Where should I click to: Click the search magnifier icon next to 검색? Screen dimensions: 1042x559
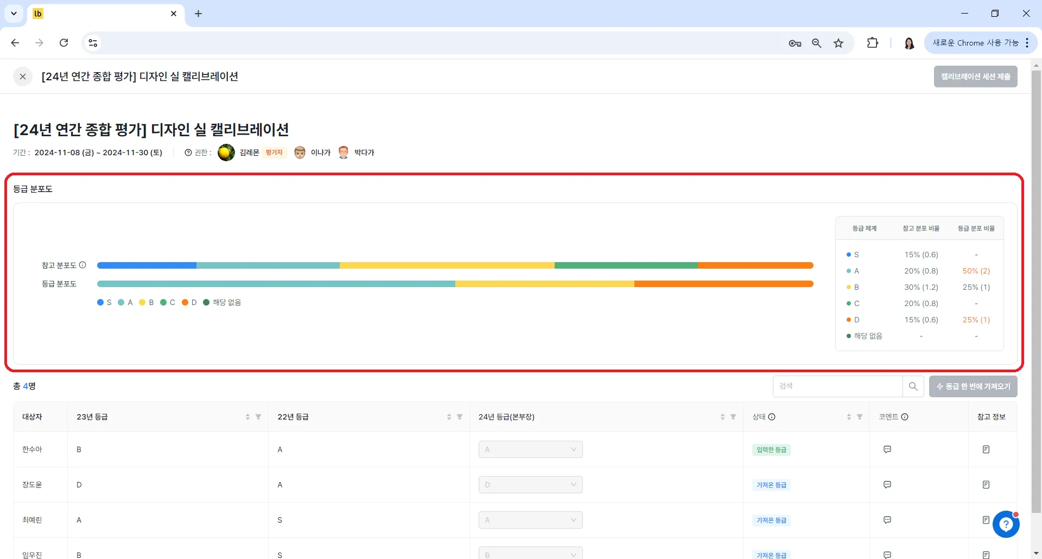[x=913, y=386]
